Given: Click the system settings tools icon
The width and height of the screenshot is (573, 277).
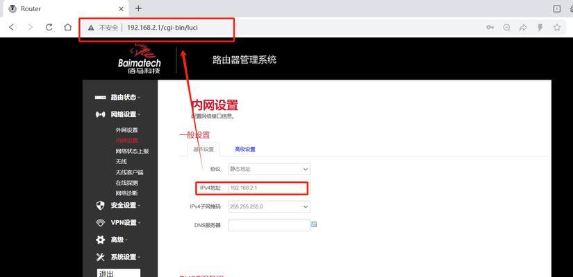Looking at the screenshot, I should 100,257.
